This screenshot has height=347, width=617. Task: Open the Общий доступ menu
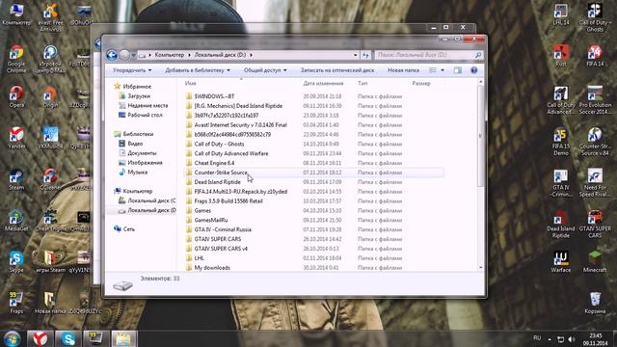pos(265,70)
